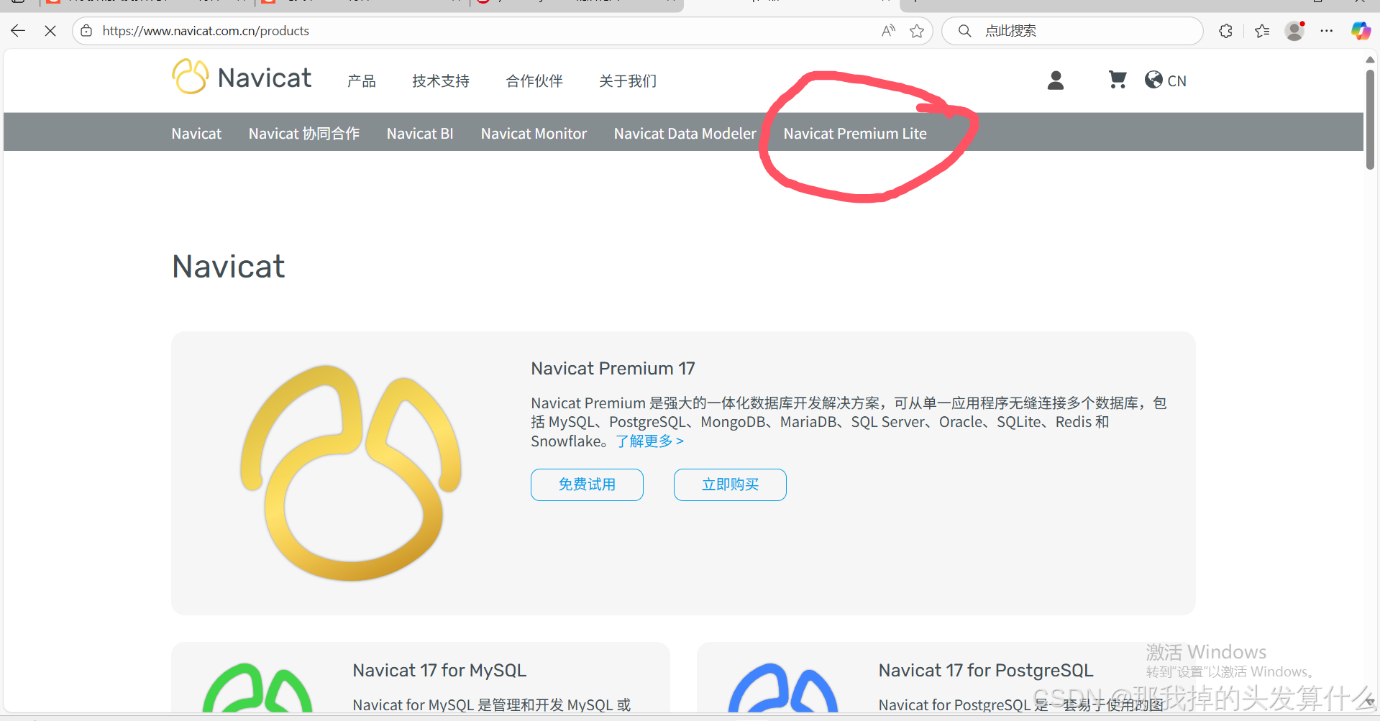Click the gold Navicat Premium 17 logo

tap(351, 473)
